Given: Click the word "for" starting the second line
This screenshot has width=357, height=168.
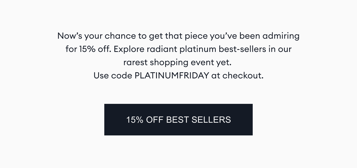Looking at the screenshot, I should click(x=71, y=49).
